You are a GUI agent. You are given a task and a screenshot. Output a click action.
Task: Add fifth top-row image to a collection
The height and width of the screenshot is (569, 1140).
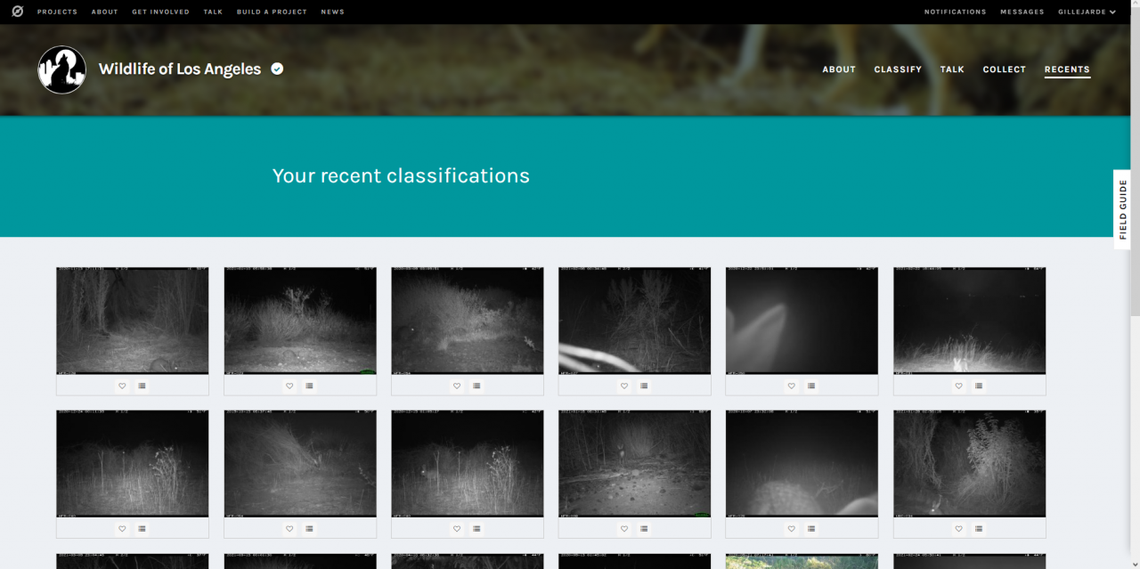pyautogui.click(x=811, y=386)
